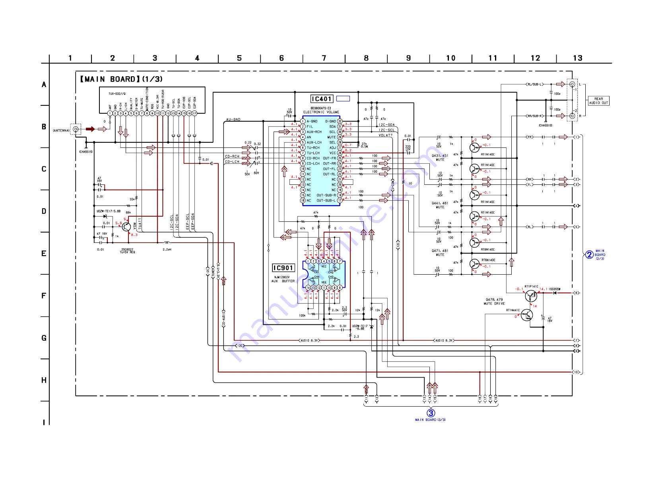Image resolution: width=668 pixels, height=502 pixels.
Task: Click the (TUNER) vertical net label
Action: coord(213,271)
